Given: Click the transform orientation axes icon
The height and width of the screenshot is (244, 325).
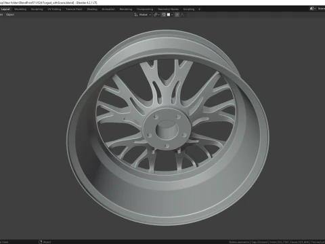Looking at the screenshot, I should click(x=136, y=15).
